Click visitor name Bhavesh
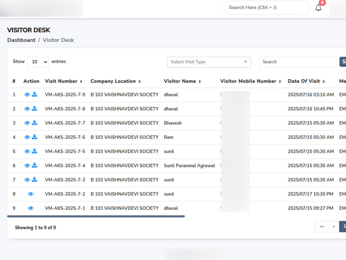This screenshot has width=346, height=260. [173, 123]
